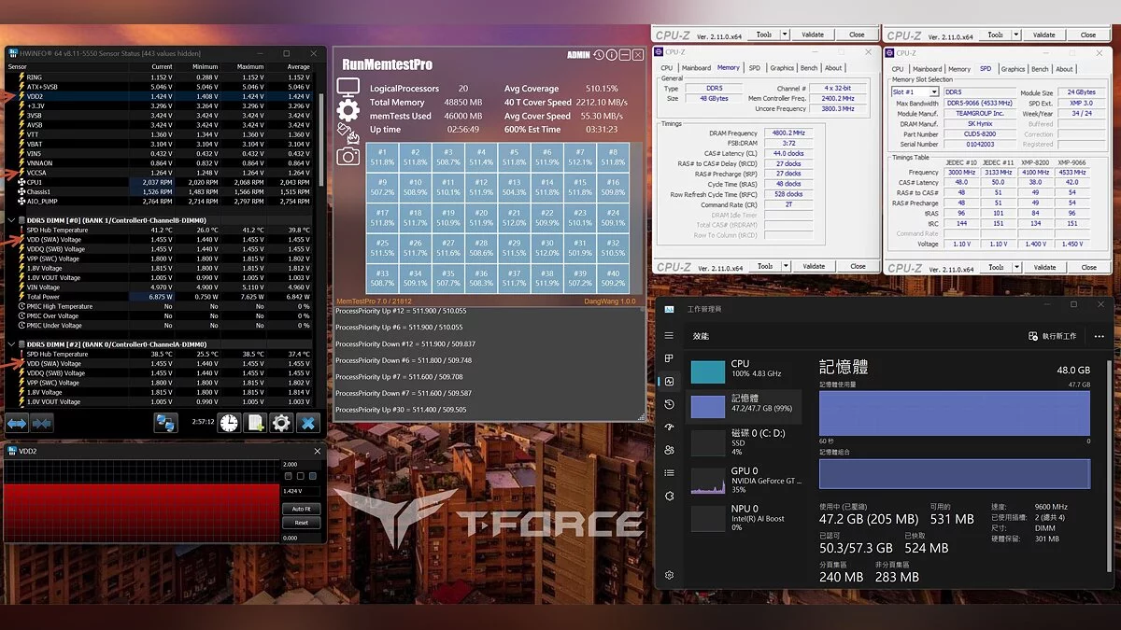The image size is (1121, 630).
Task: Click HWiNFO blue X close sensors icon
Action: [308, 423]
